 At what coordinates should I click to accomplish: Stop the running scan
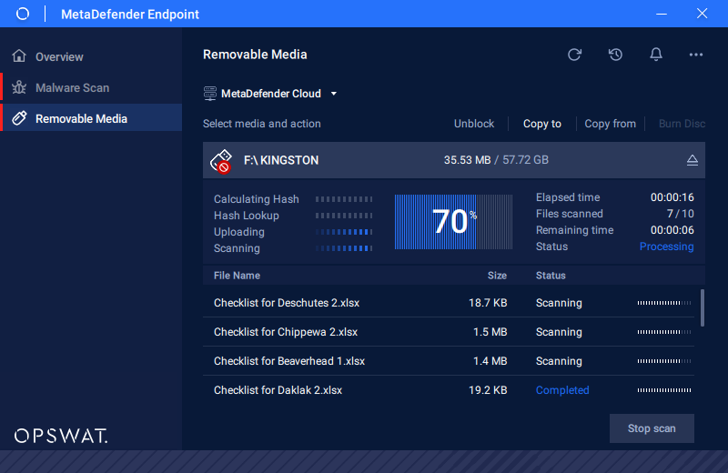point(652,428)
